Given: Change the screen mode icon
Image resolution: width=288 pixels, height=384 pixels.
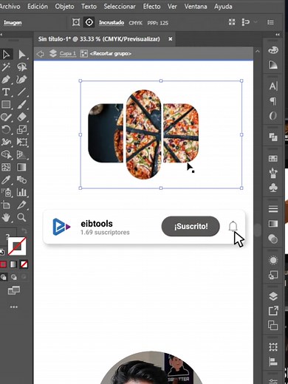Looking at the screenshot, I should click(x=14, y=290).
